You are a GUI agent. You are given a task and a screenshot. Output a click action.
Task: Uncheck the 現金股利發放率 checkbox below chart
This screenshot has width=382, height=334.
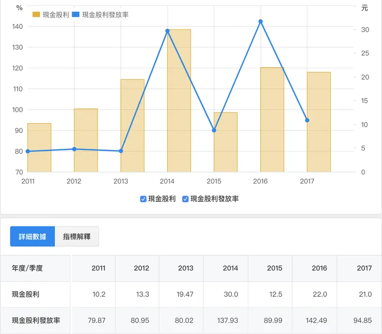[185, 199]
